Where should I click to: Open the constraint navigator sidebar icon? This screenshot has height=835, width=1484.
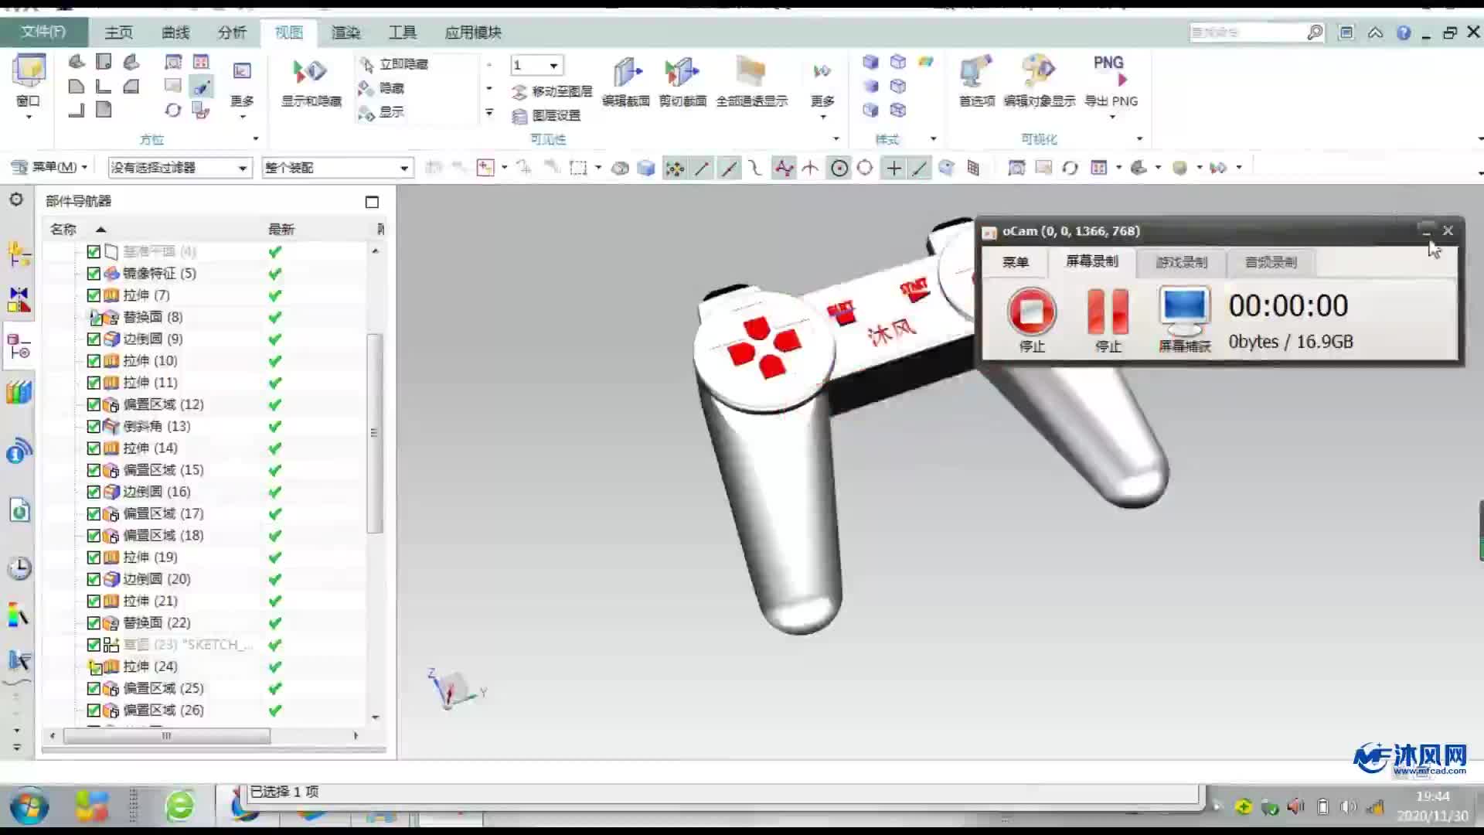[19, 298]
